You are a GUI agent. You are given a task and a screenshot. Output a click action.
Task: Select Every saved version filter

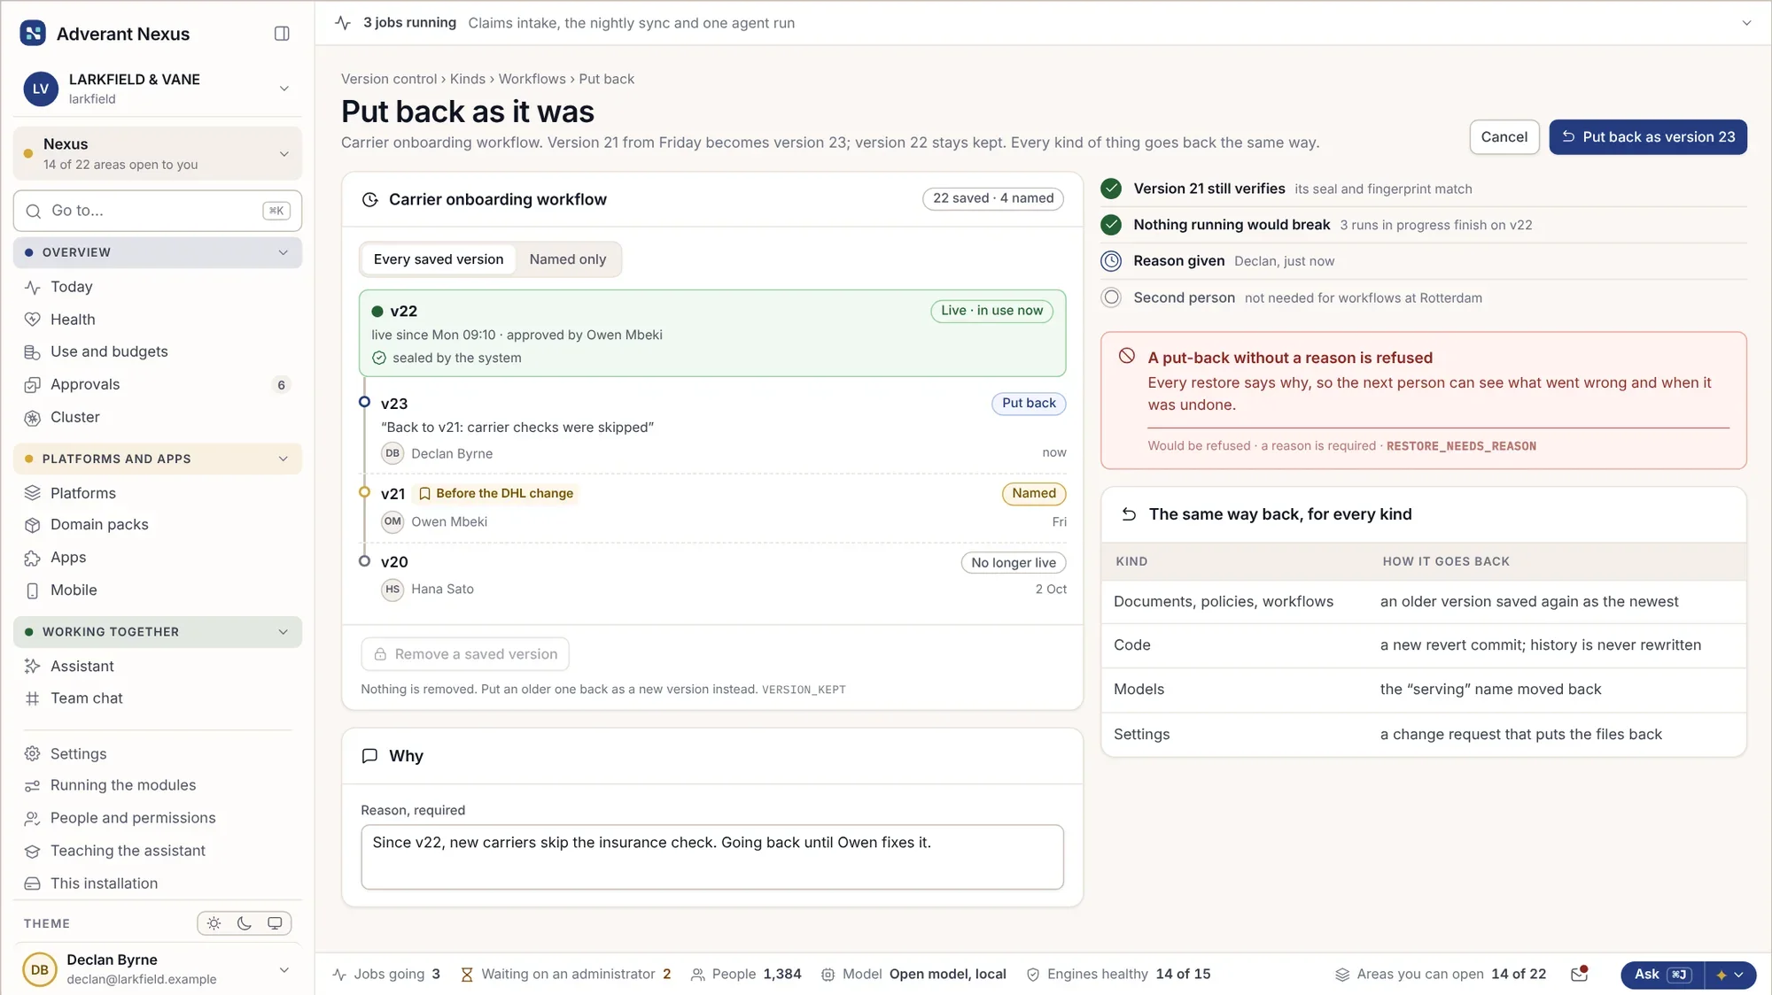click(x=439, y=259)
